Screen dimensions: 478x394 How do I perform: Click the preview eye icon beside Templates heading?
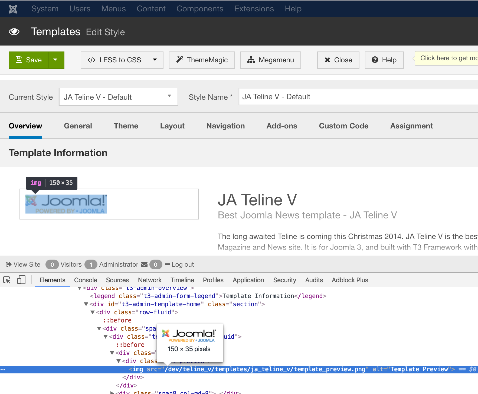tap(14, 32)
